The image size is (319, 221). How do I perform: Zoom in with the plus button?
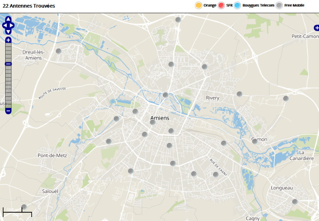coord(8,40)
